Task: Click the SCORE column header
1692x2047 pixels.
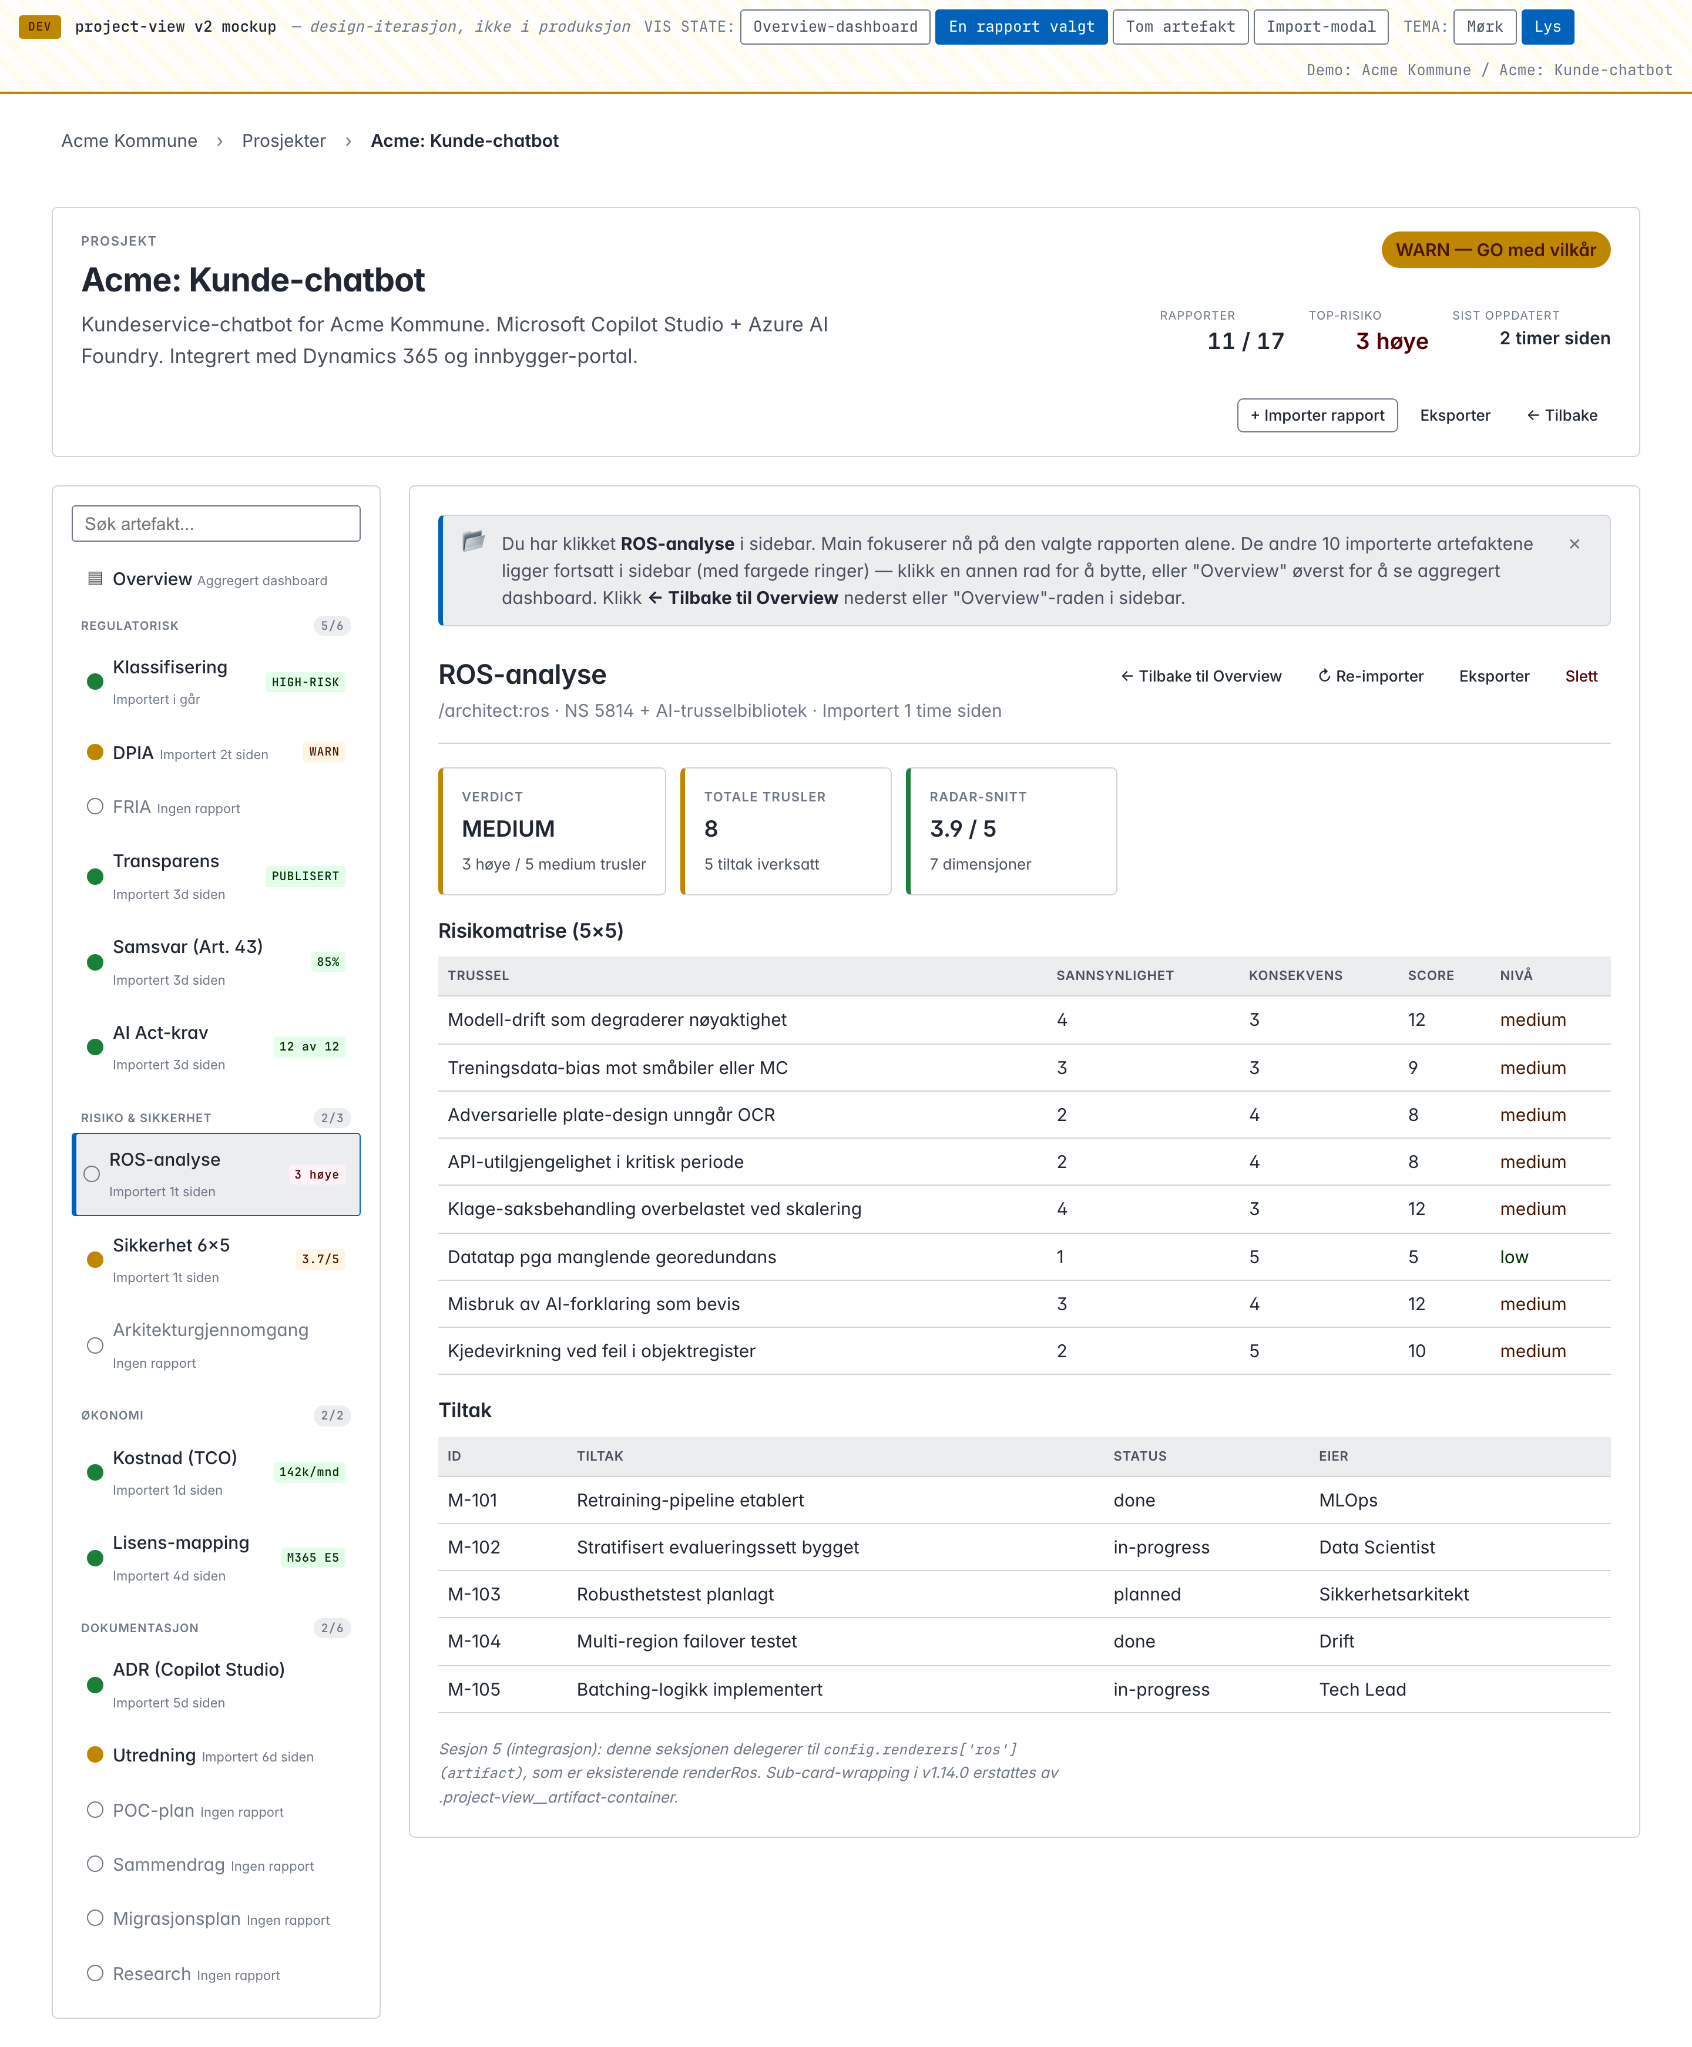Action: pos(1431,975)
